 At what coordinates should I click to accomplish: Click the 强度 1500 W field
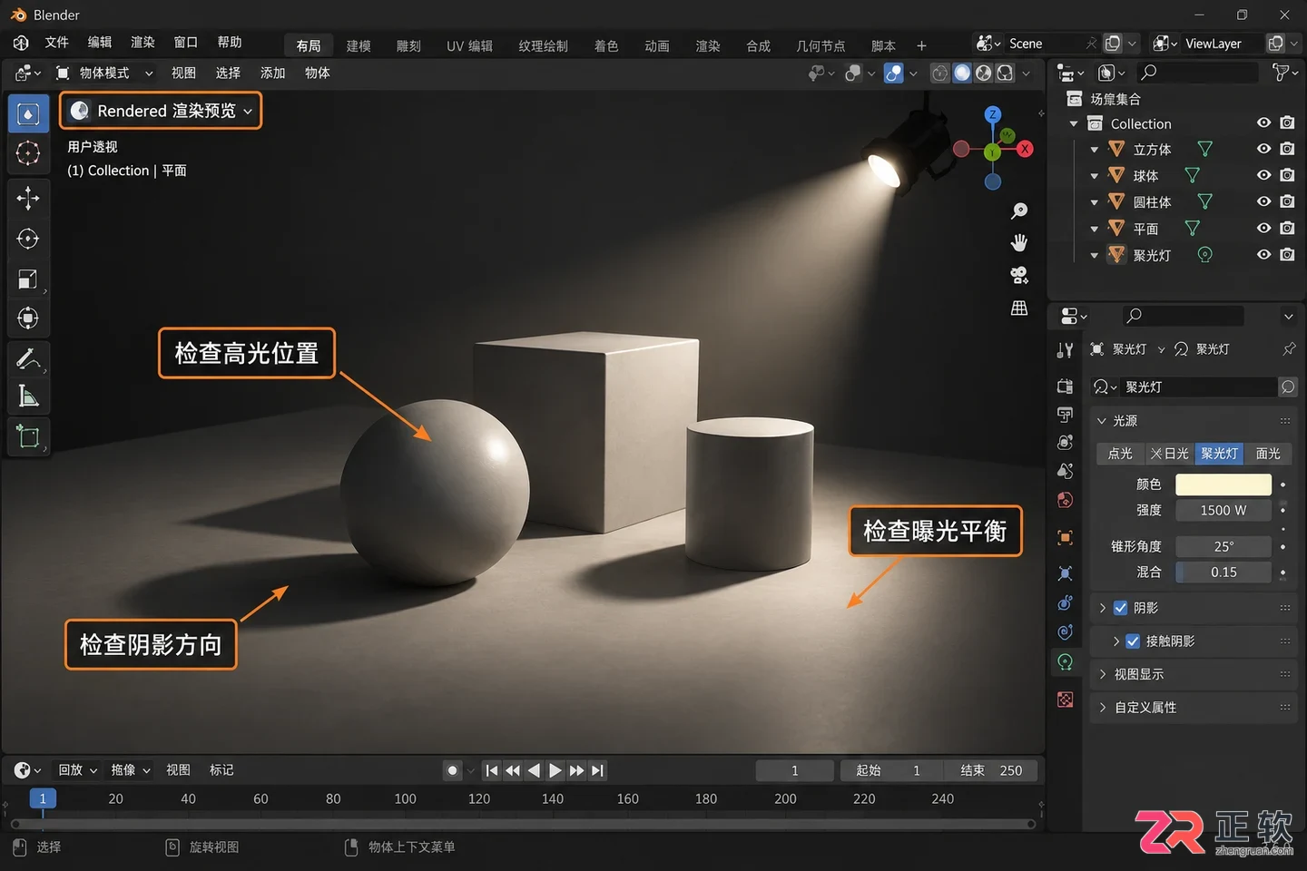(1223, 511)
